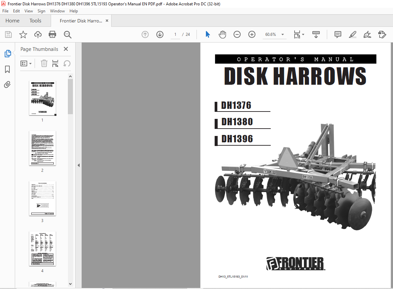Select page 2 thumbnail
393x289 pixels.
(x=42, y=148)
